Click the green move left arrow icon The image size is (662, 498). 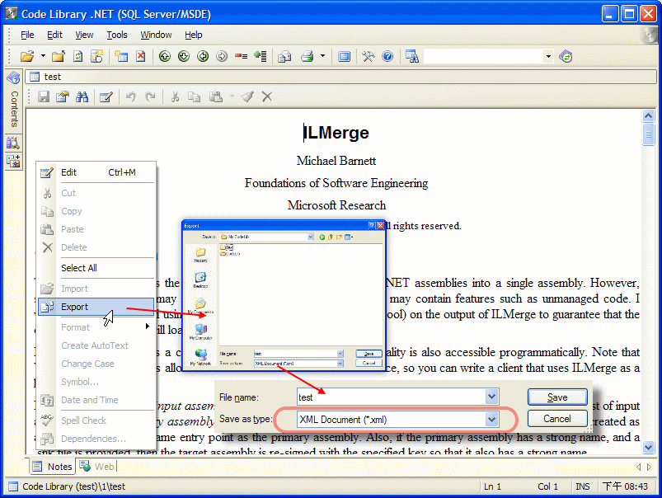(203, 56)
